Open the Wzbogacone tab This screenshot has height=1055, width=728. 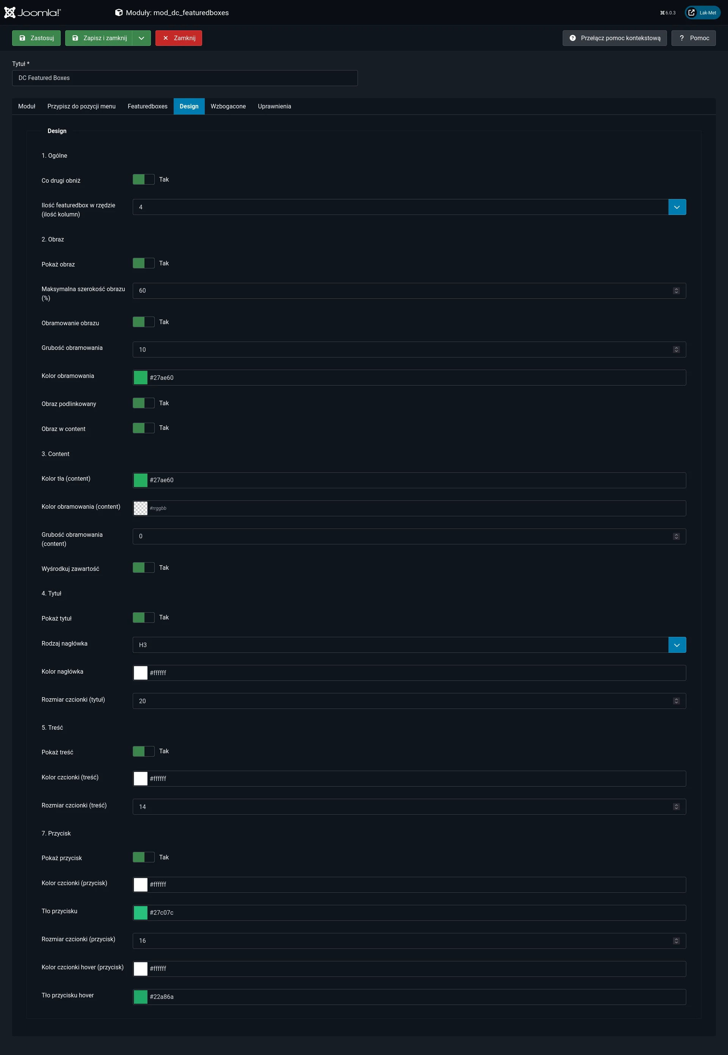click(x=228, y=106)
